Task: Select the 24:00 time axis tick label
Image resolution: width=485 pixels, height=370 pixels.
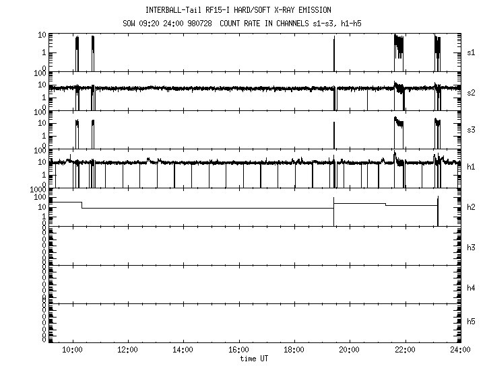Action: pos(459,350)
